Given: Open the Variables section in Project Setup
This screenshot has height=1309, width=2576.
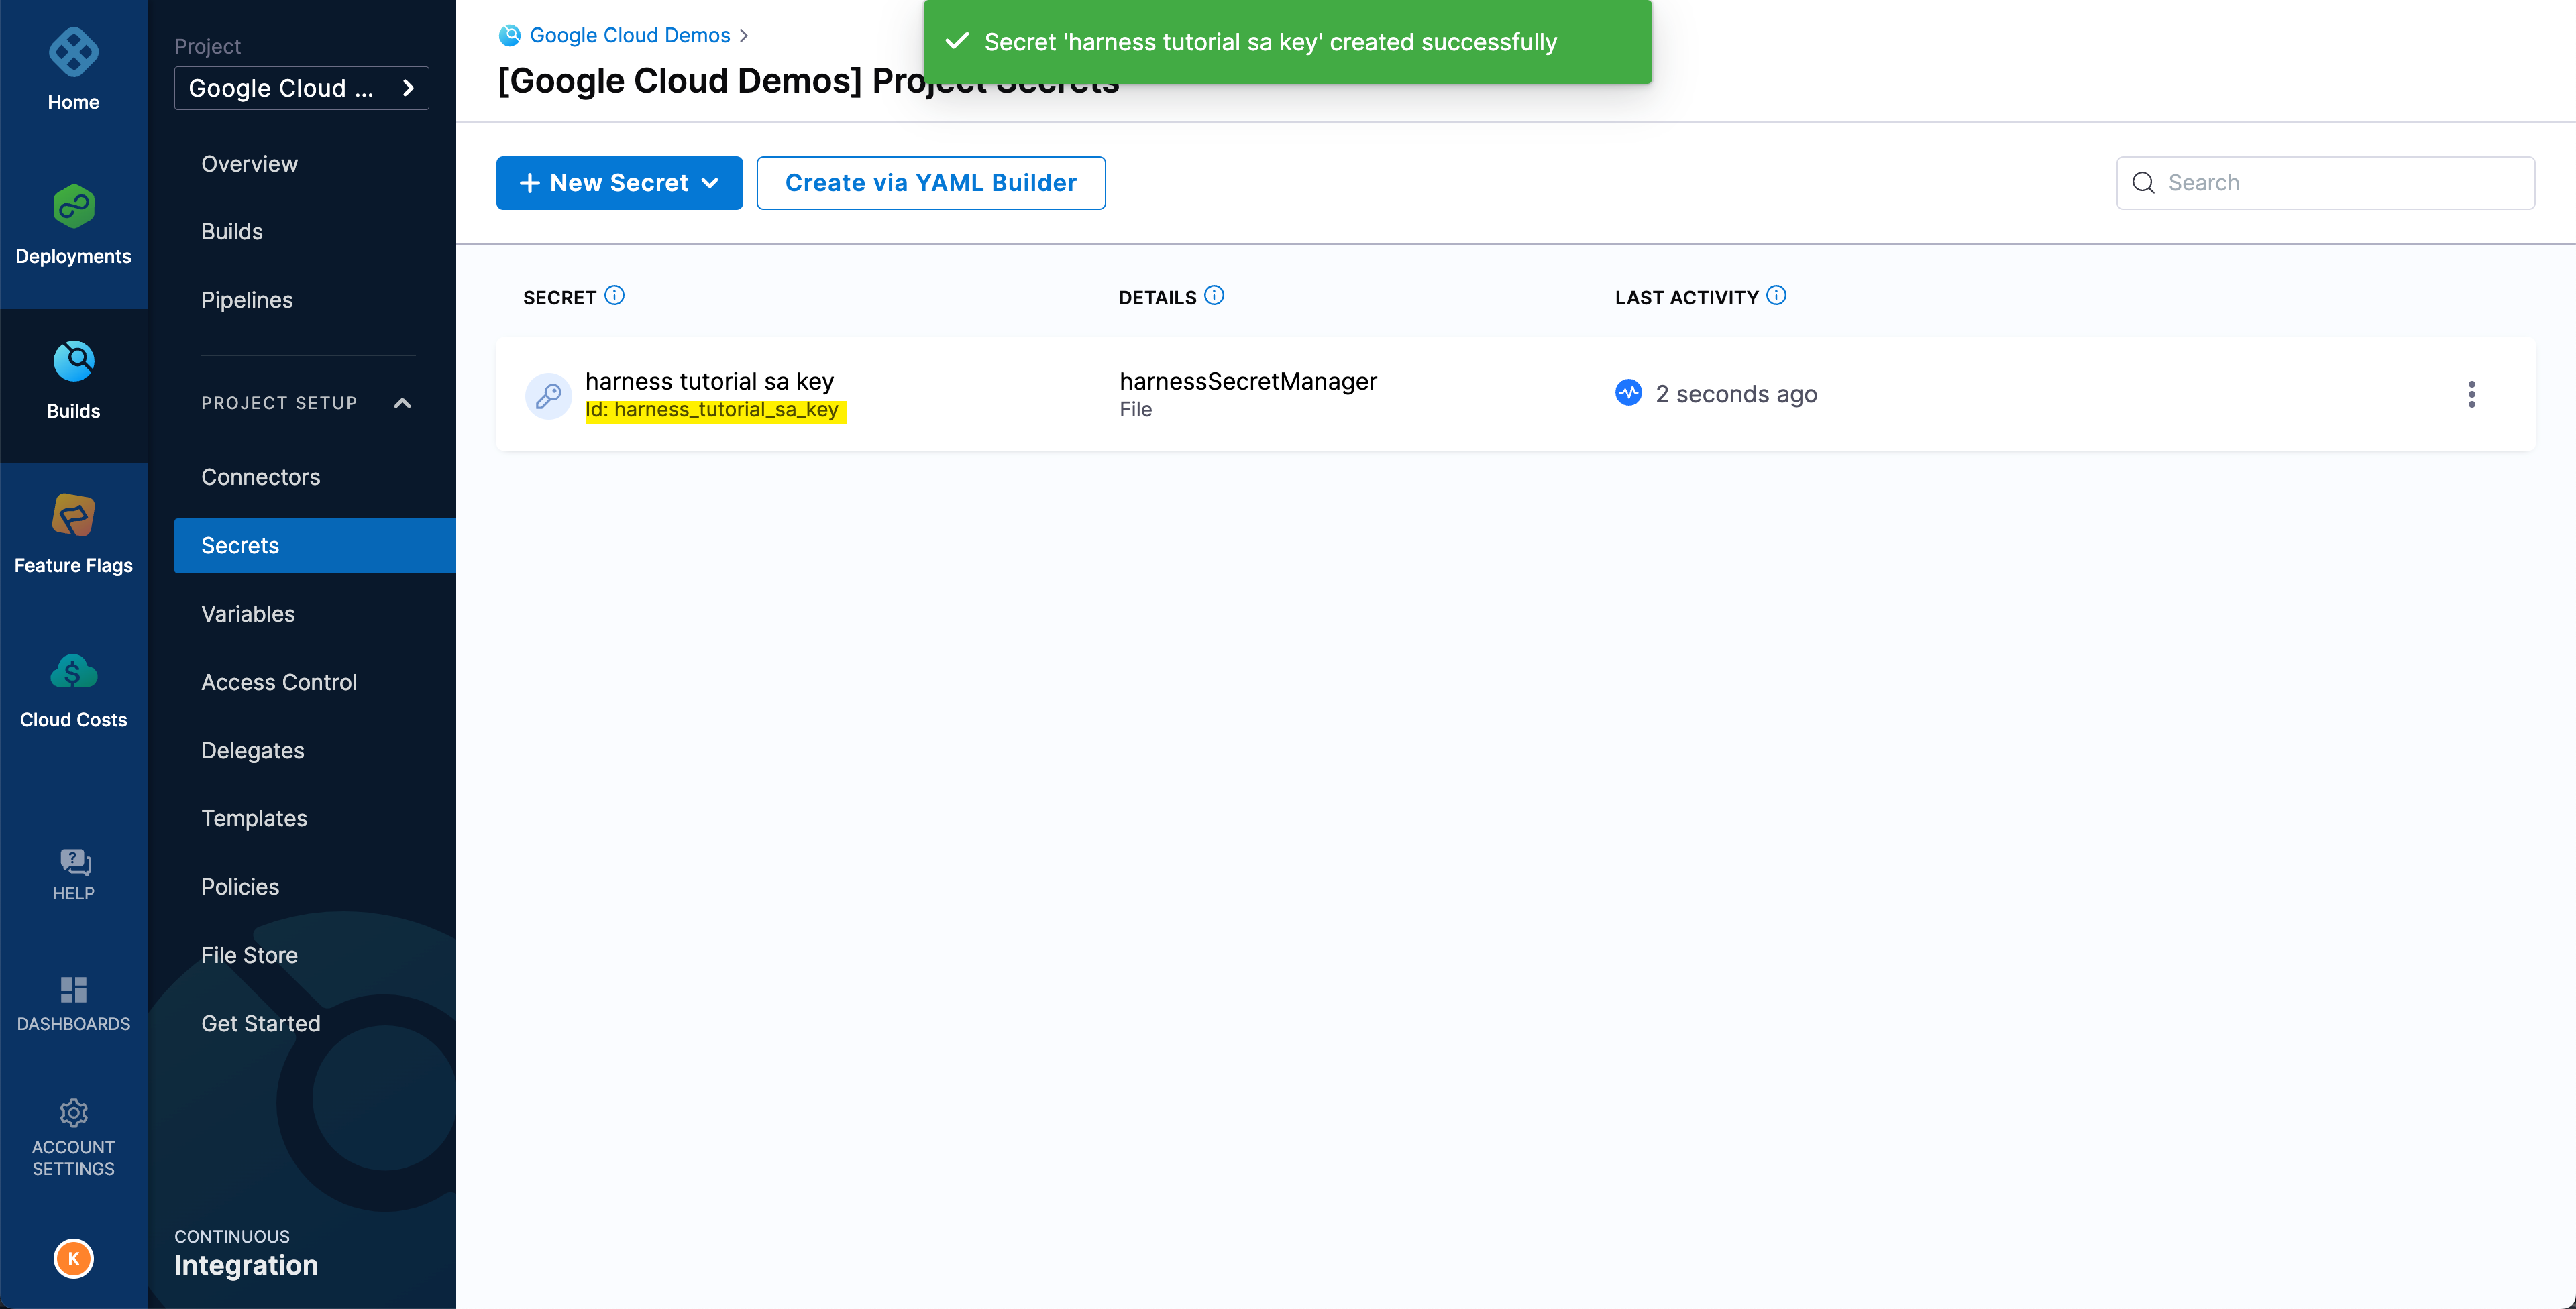Looking at the screenshot, I should point(247,613).
